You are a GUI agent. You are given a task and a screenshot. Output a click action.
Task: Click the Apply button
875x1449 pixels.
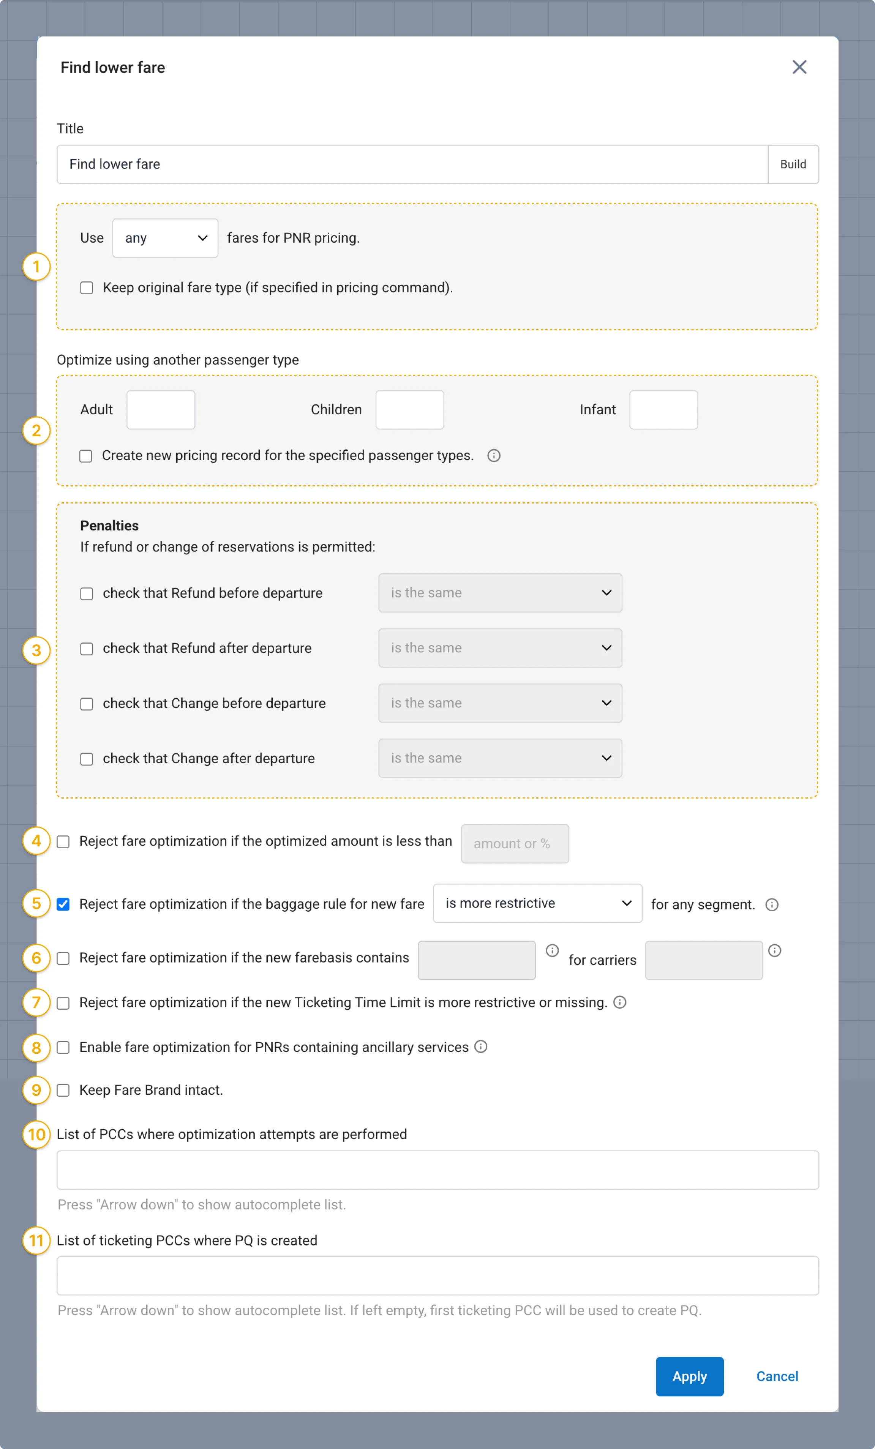pos(689,1377)
